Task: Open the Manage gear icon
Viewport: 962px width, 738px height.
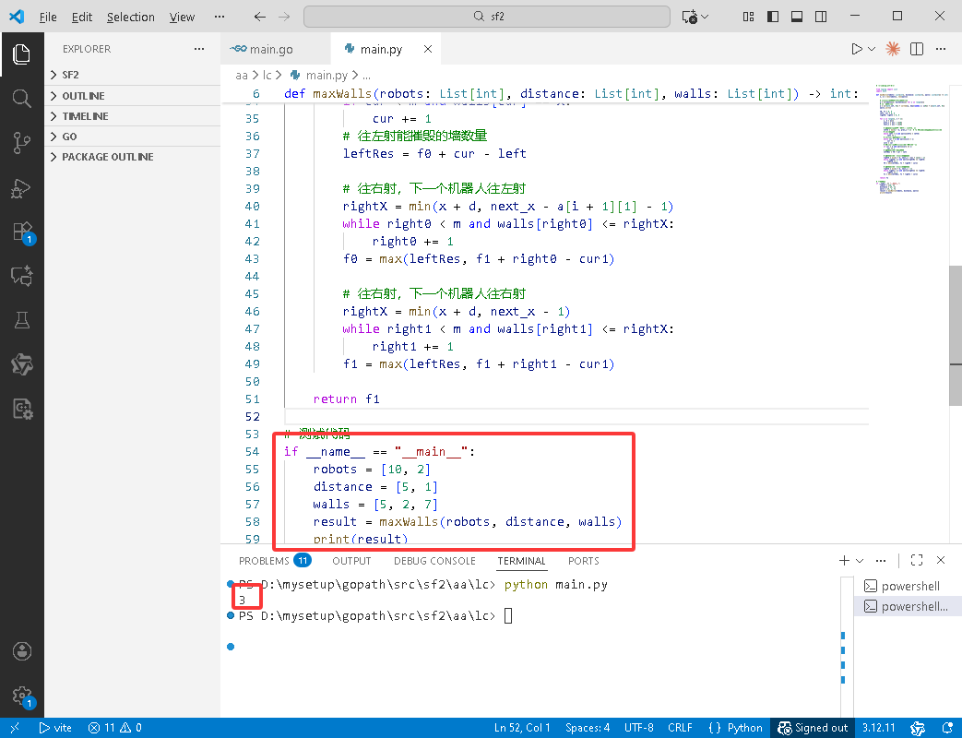Action: pos(21,696)
